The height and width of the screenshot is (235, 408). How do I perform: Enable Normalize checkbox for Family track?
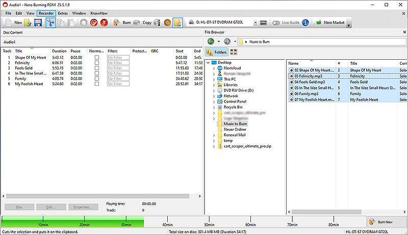coord(97,79)
